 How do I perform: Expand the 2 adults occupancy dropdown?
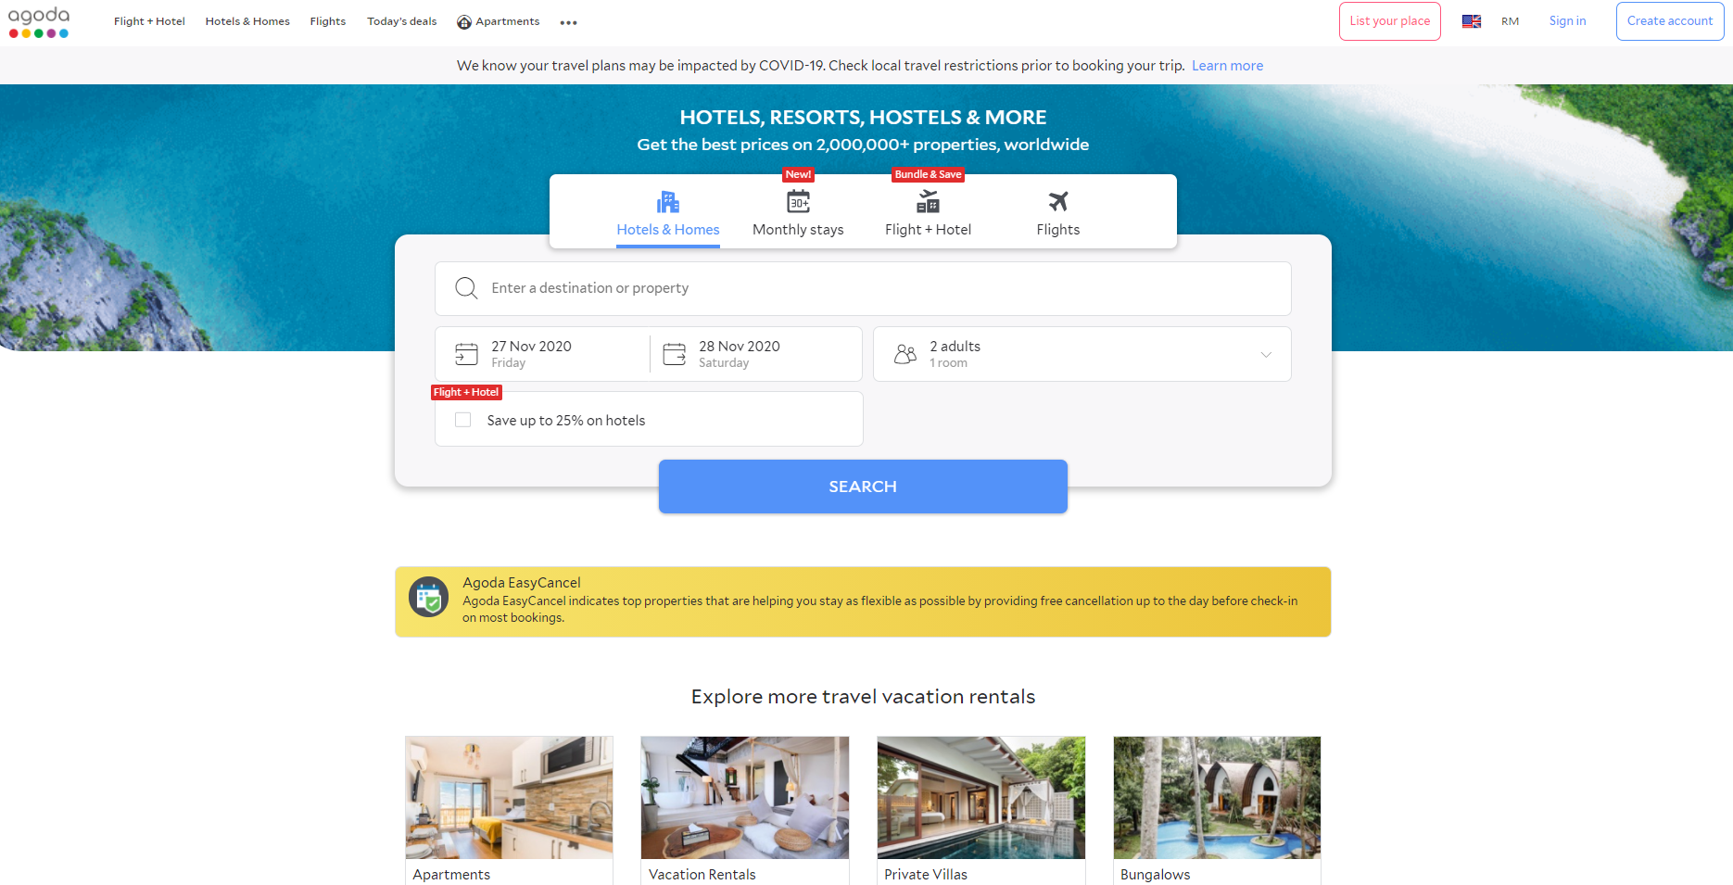[x=1266, y=354]
